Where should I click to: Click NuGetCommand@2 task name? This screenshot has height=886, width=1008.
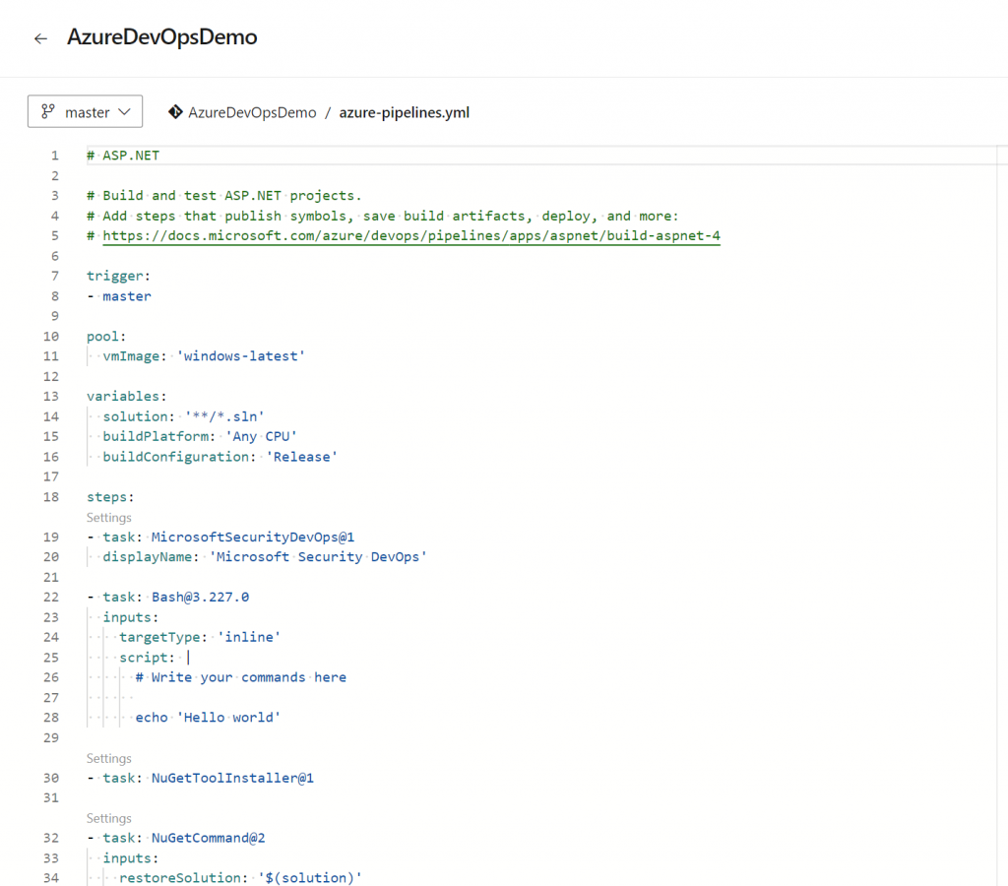pyautogui.click(x=209, y=839)
